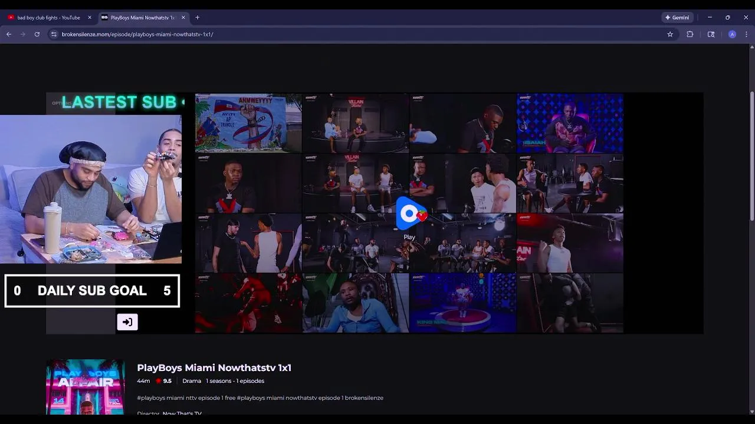Switch to bad boy club fights YouTube tab
The width and height of the screenshot is (755, 424).
click(48, 18)
